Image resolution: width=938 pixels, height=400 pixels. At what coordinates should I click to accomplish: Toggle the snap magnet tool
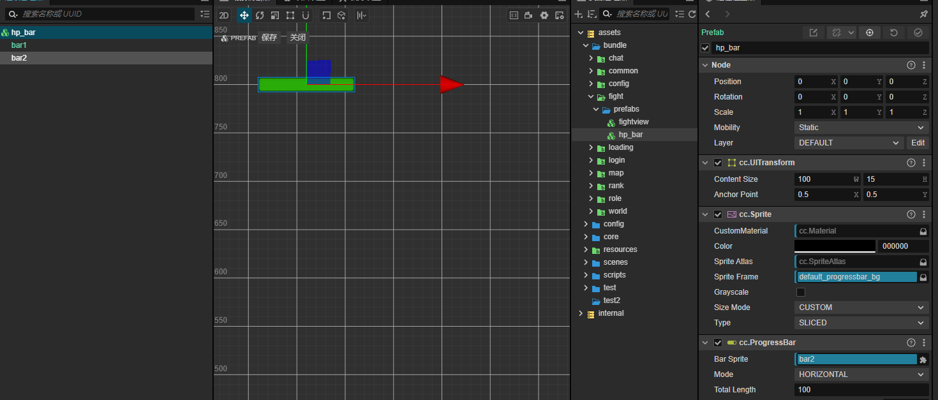[306, 15]
